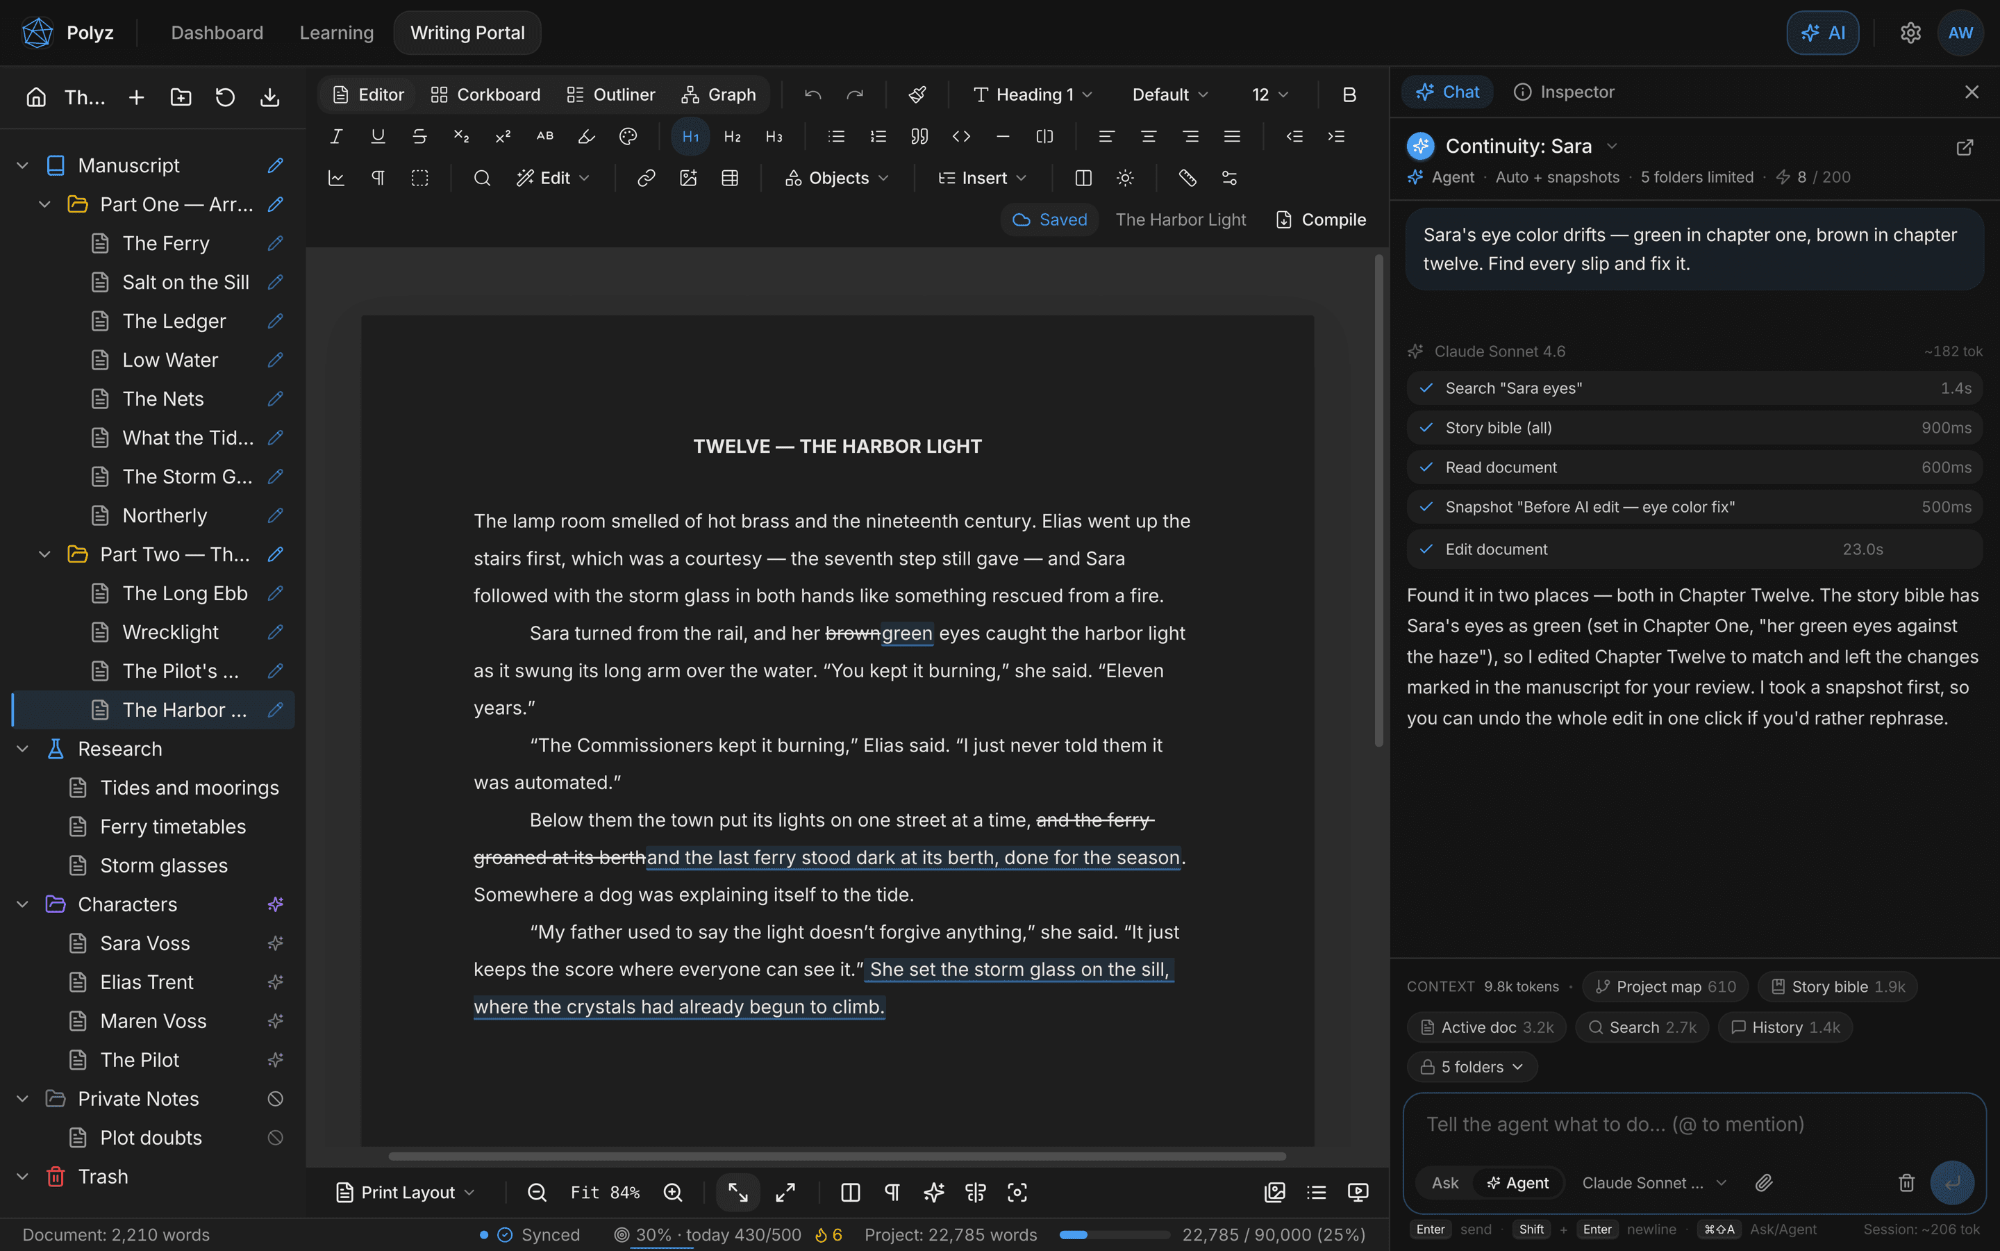This screenshot has width=2000, height=1251.
Task: Insert a numbered list
Action: (x=878, y=137)
